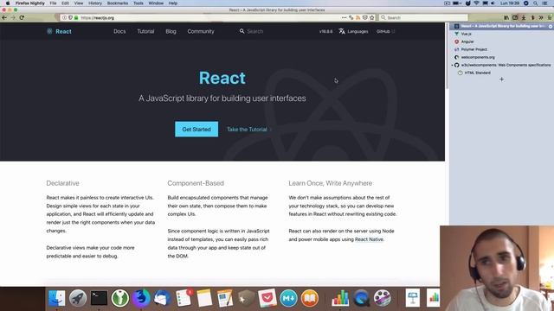Open the Downloads toolbar icon
Image resolution: width=554 pixels, height=311 pixels.
524,17
